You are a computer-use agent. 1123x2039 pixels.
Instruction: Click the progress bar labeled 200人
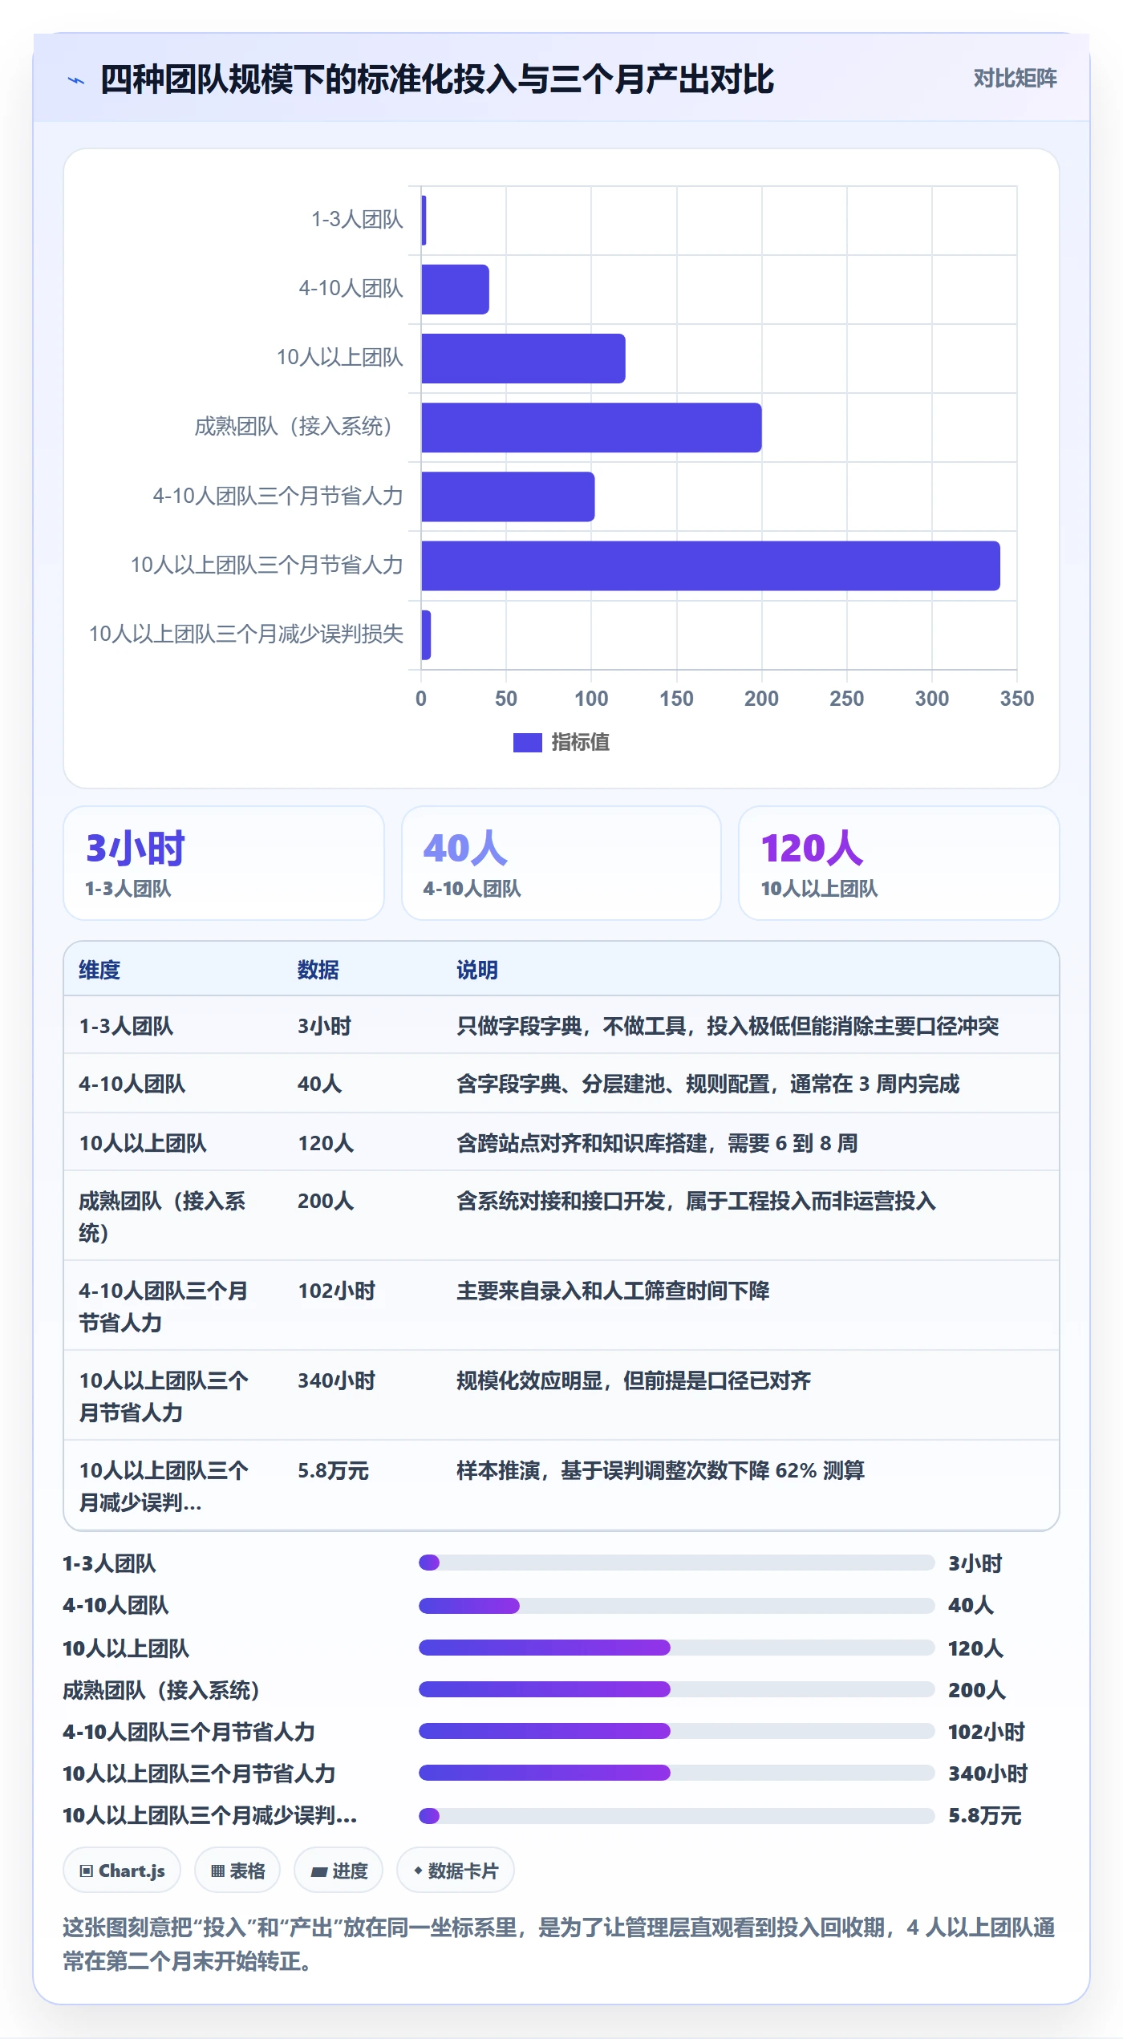[676, 1689]
